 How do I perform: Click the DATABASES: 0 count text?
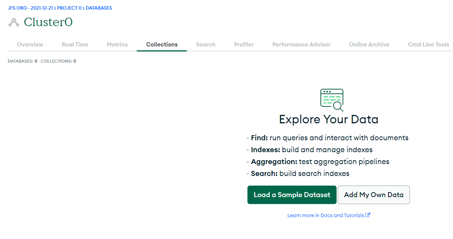coord(23,61)
